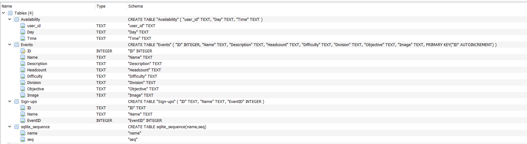Click the Tables (4) group icon
527x144 pixels.
10,13
